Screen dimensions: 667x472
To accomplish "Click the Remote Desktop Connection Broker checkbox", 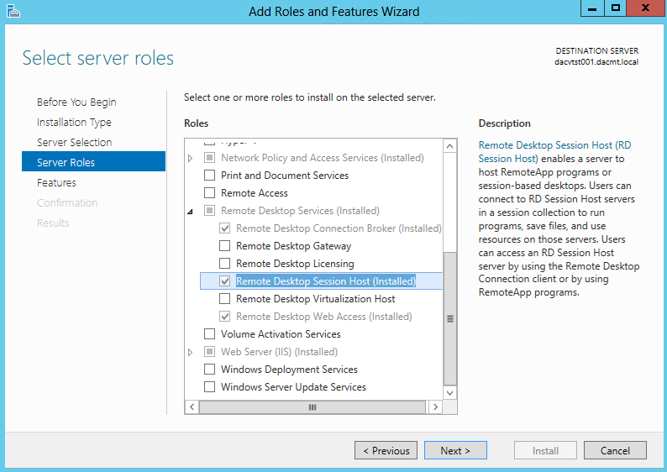I will (224, 228).
